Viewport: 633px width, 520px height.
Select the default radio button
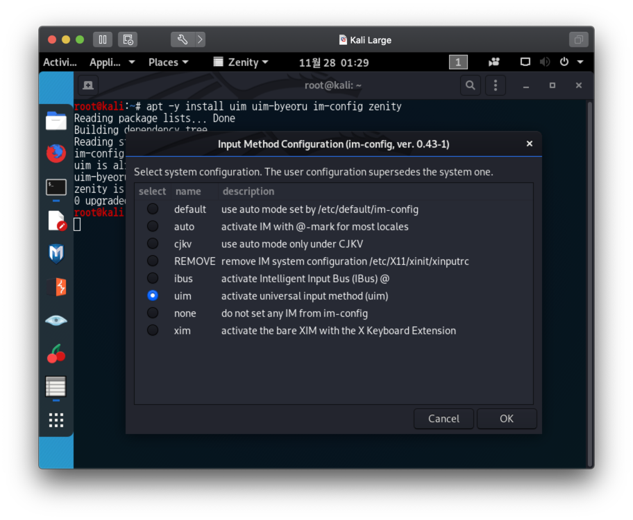pos(153,209)
